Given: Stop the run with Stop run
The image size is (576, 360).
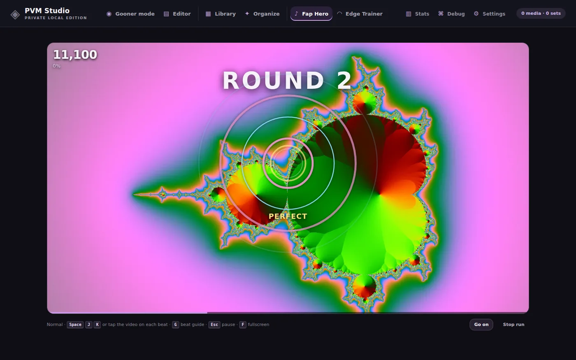Looking at the screenshot, I should tap(513, 325).
